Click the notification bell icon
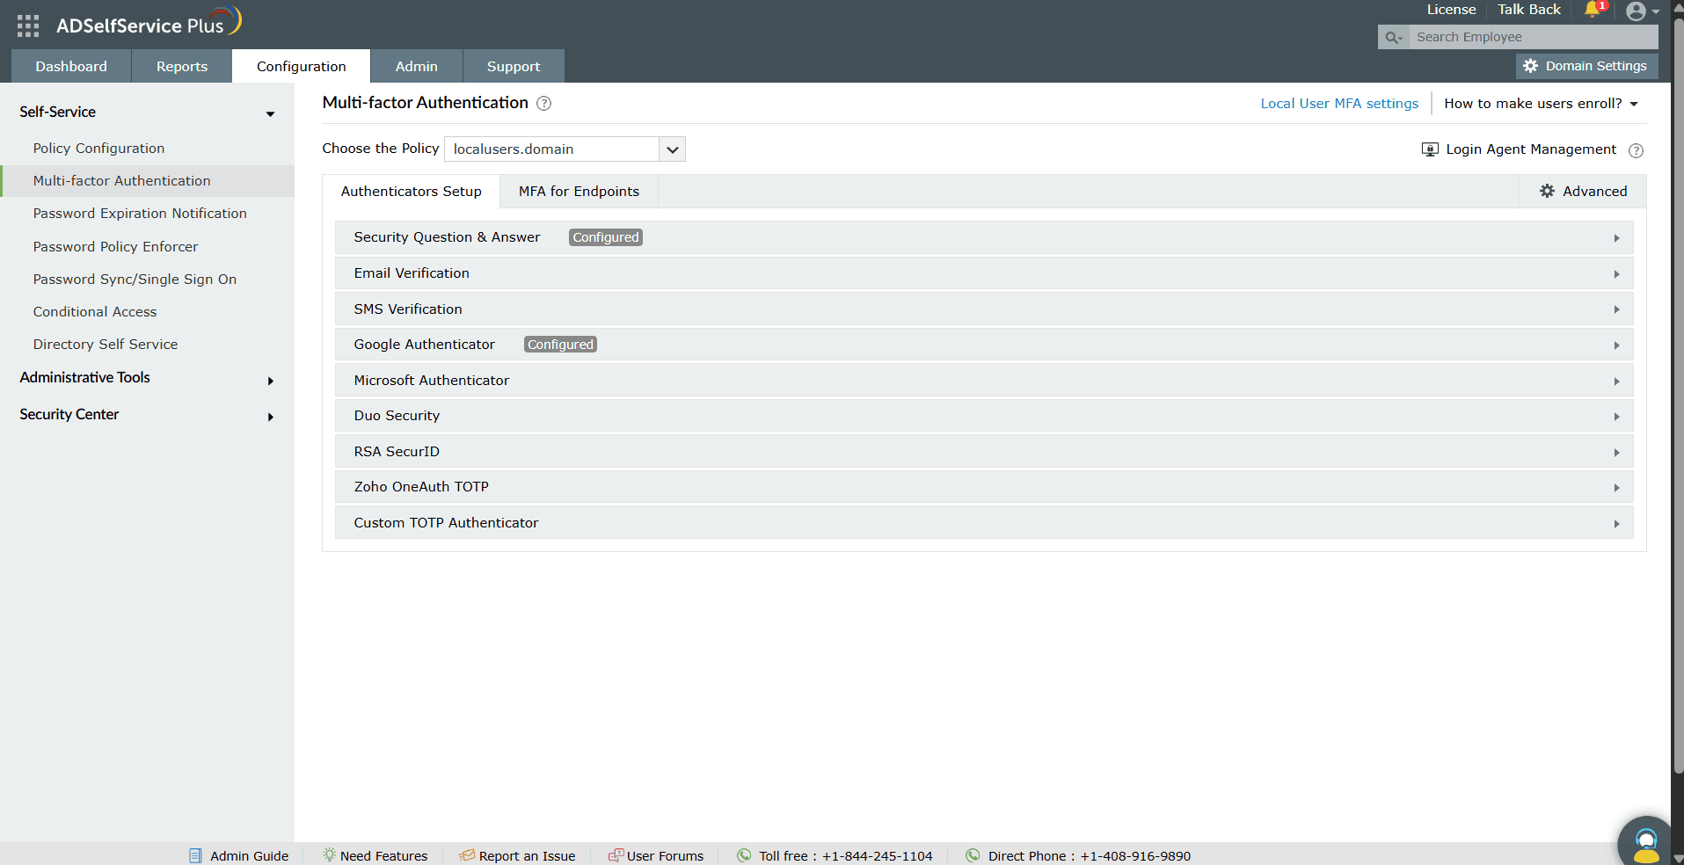Viewport: 1684px width, 865px height. coord(1593,10)
